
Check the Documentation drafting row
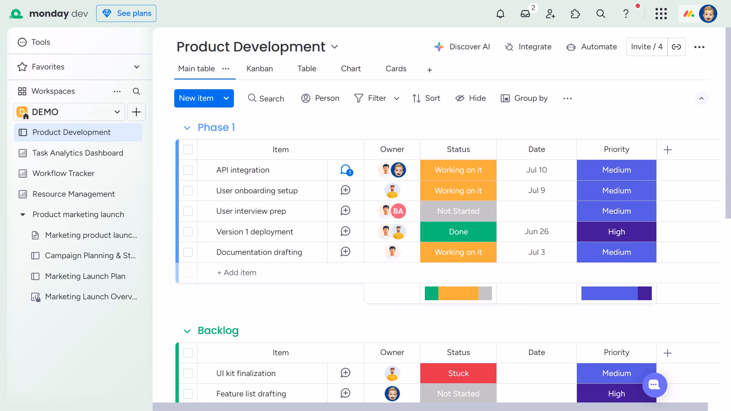[x=188, y=252]
